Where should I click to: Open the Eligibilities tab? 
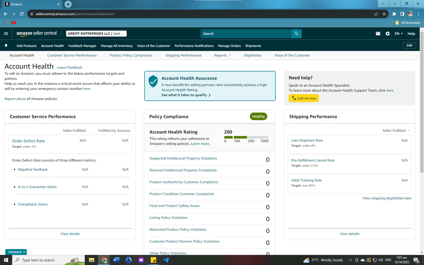[253, 55]
